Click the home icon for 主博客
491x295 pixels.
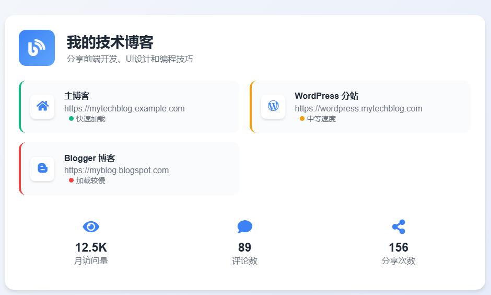[x=42, y=106]
